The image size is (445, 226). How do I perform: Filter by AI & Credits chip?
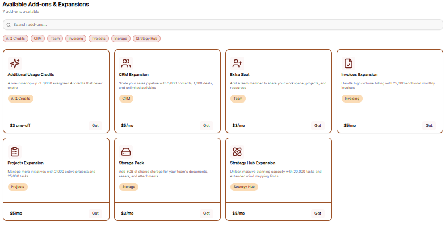(16, 39)
